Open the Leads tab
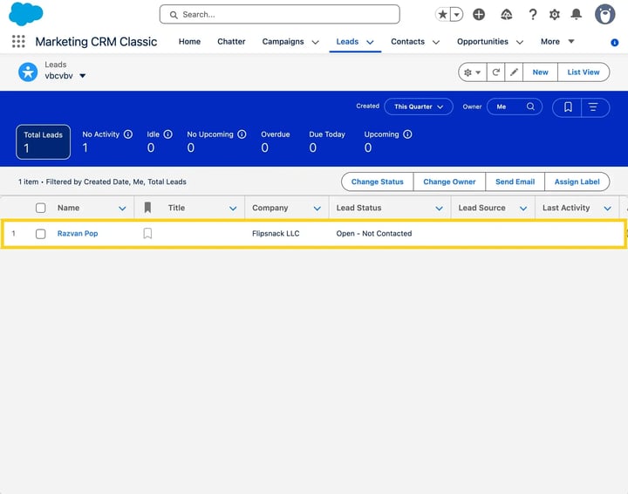The width and height of the screenshot is (628, 494). coord(347,42)
